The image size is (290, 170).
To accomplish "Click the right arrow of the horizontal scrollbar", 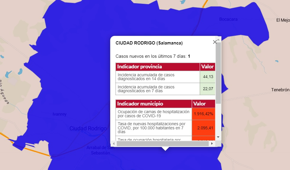I will click(212, 144).
